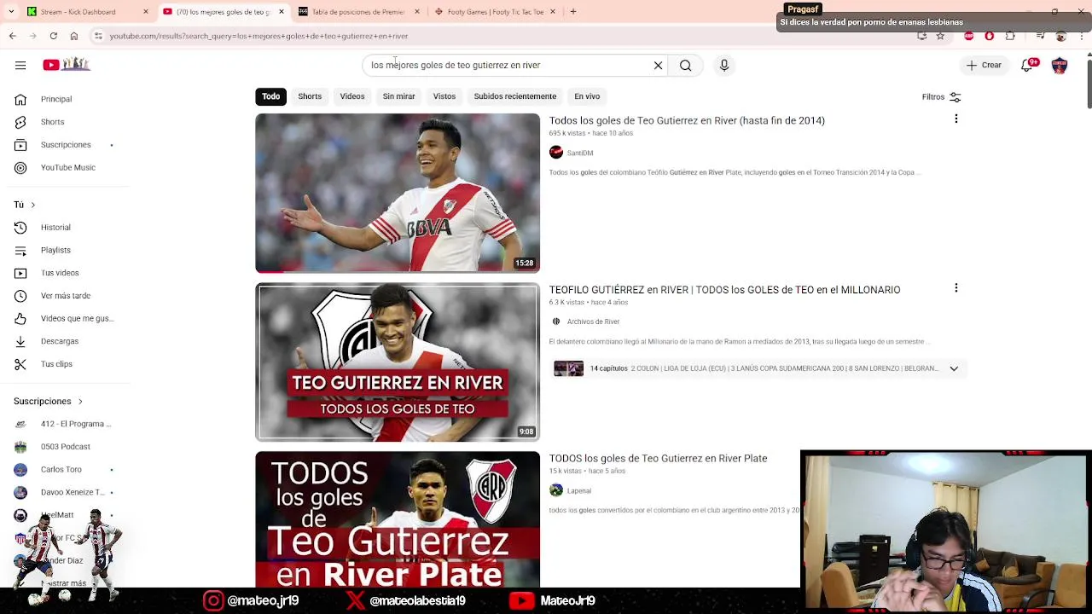Open the Archivos de River channel
The width and height of the screenshot is (1092, 614).
click(x=593, y=321)
